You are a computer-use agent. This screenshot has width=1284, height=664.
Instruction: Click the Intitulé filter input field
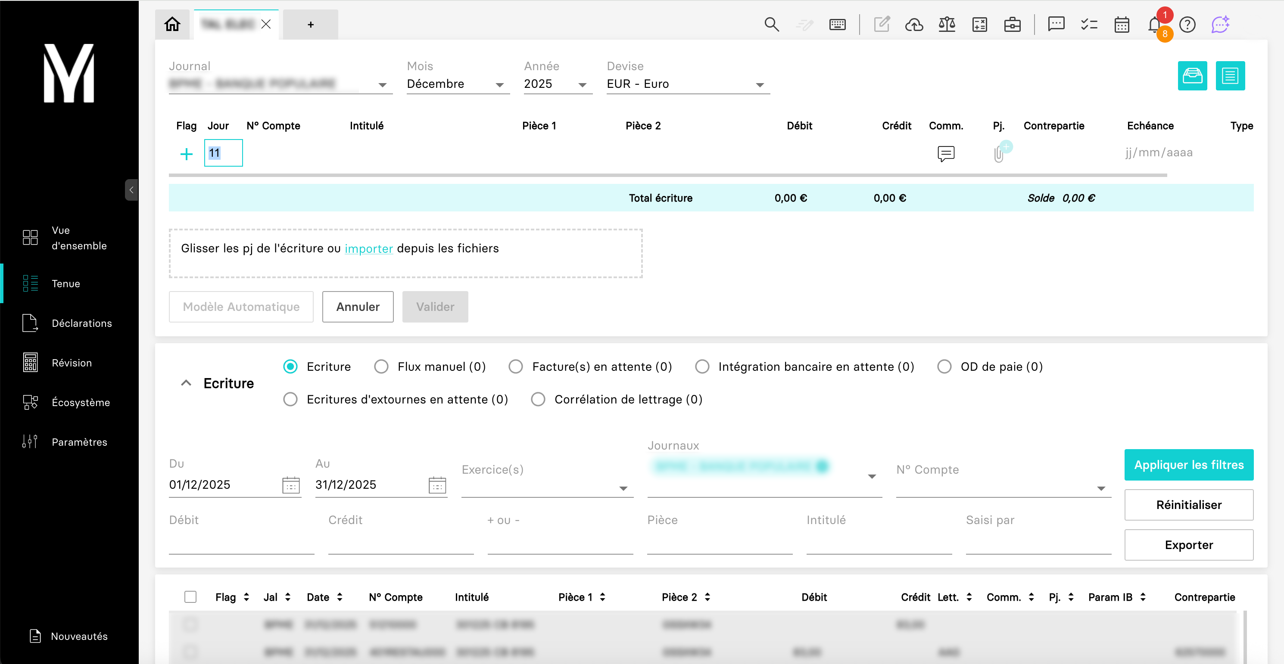click(879, 541)
